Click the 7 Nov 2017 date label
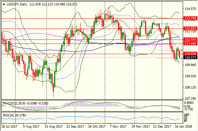The height and width of the screenshot is (131, 198). click(x=118, y=127)
